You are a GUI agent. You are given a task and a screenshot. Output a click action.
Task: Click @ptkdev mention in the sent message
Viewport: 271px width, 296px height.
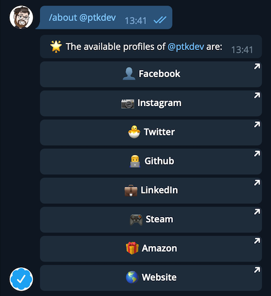click(x=98, y=18)
